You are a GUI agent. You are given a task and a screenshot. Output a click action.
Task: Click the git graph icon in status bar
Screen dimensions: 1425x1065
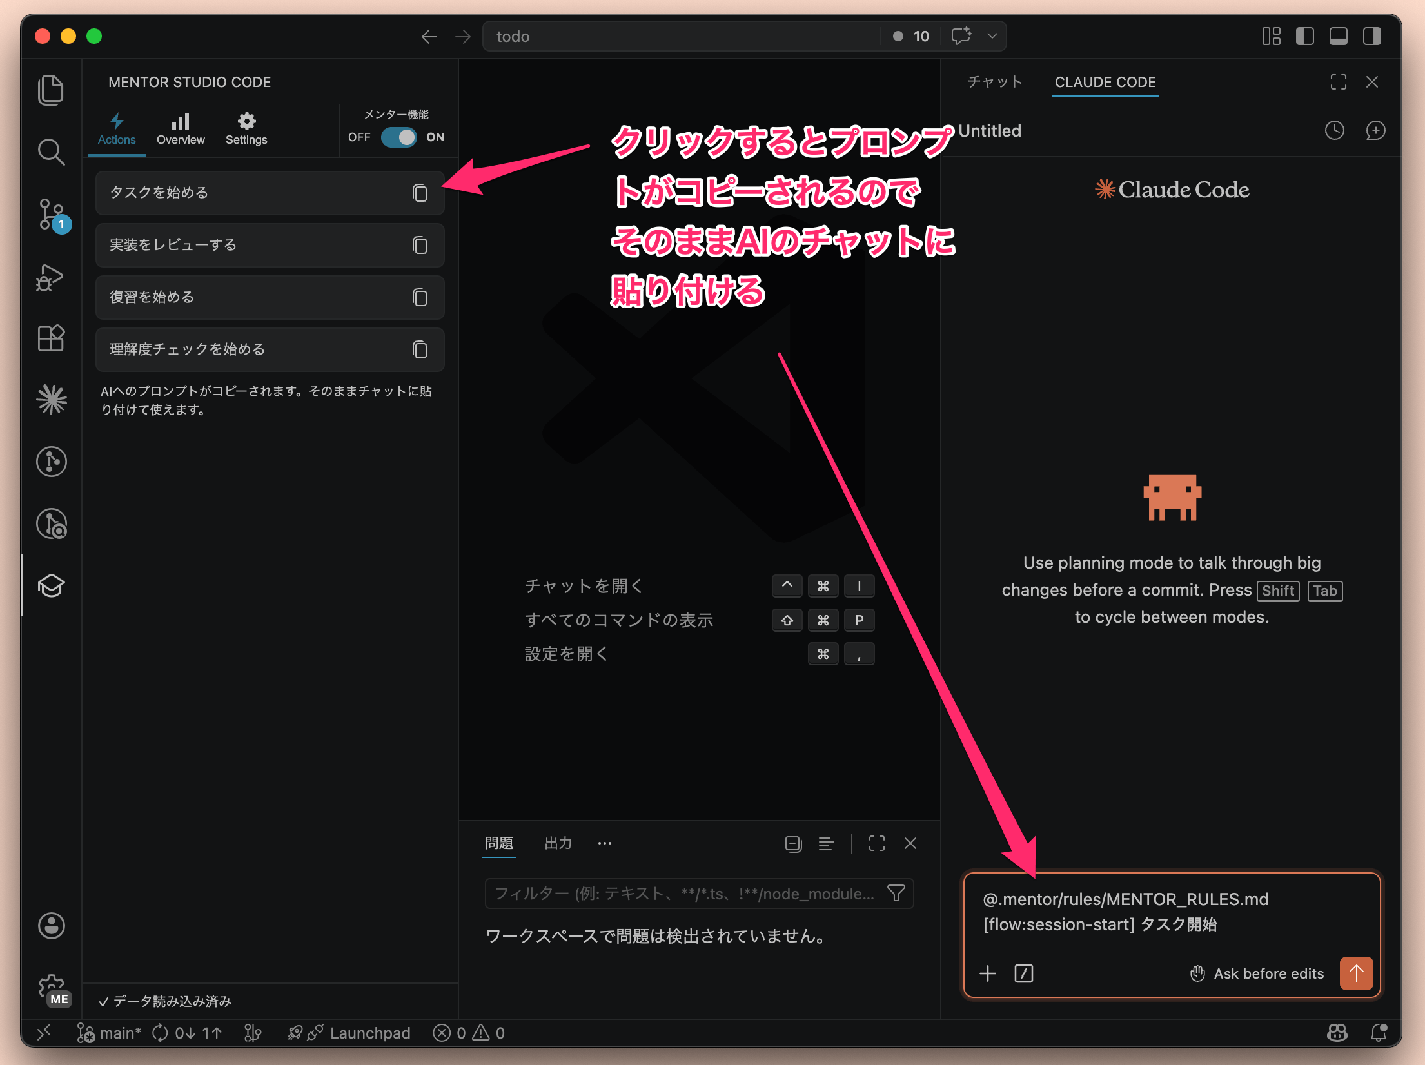pos(253,1033)
